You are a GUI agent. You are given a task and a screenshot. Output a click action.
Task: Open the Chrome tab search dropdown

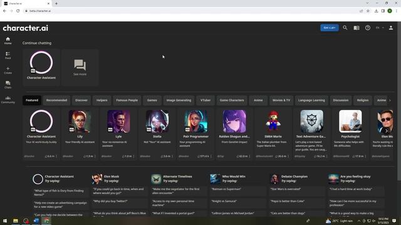(x=367, y=3)
